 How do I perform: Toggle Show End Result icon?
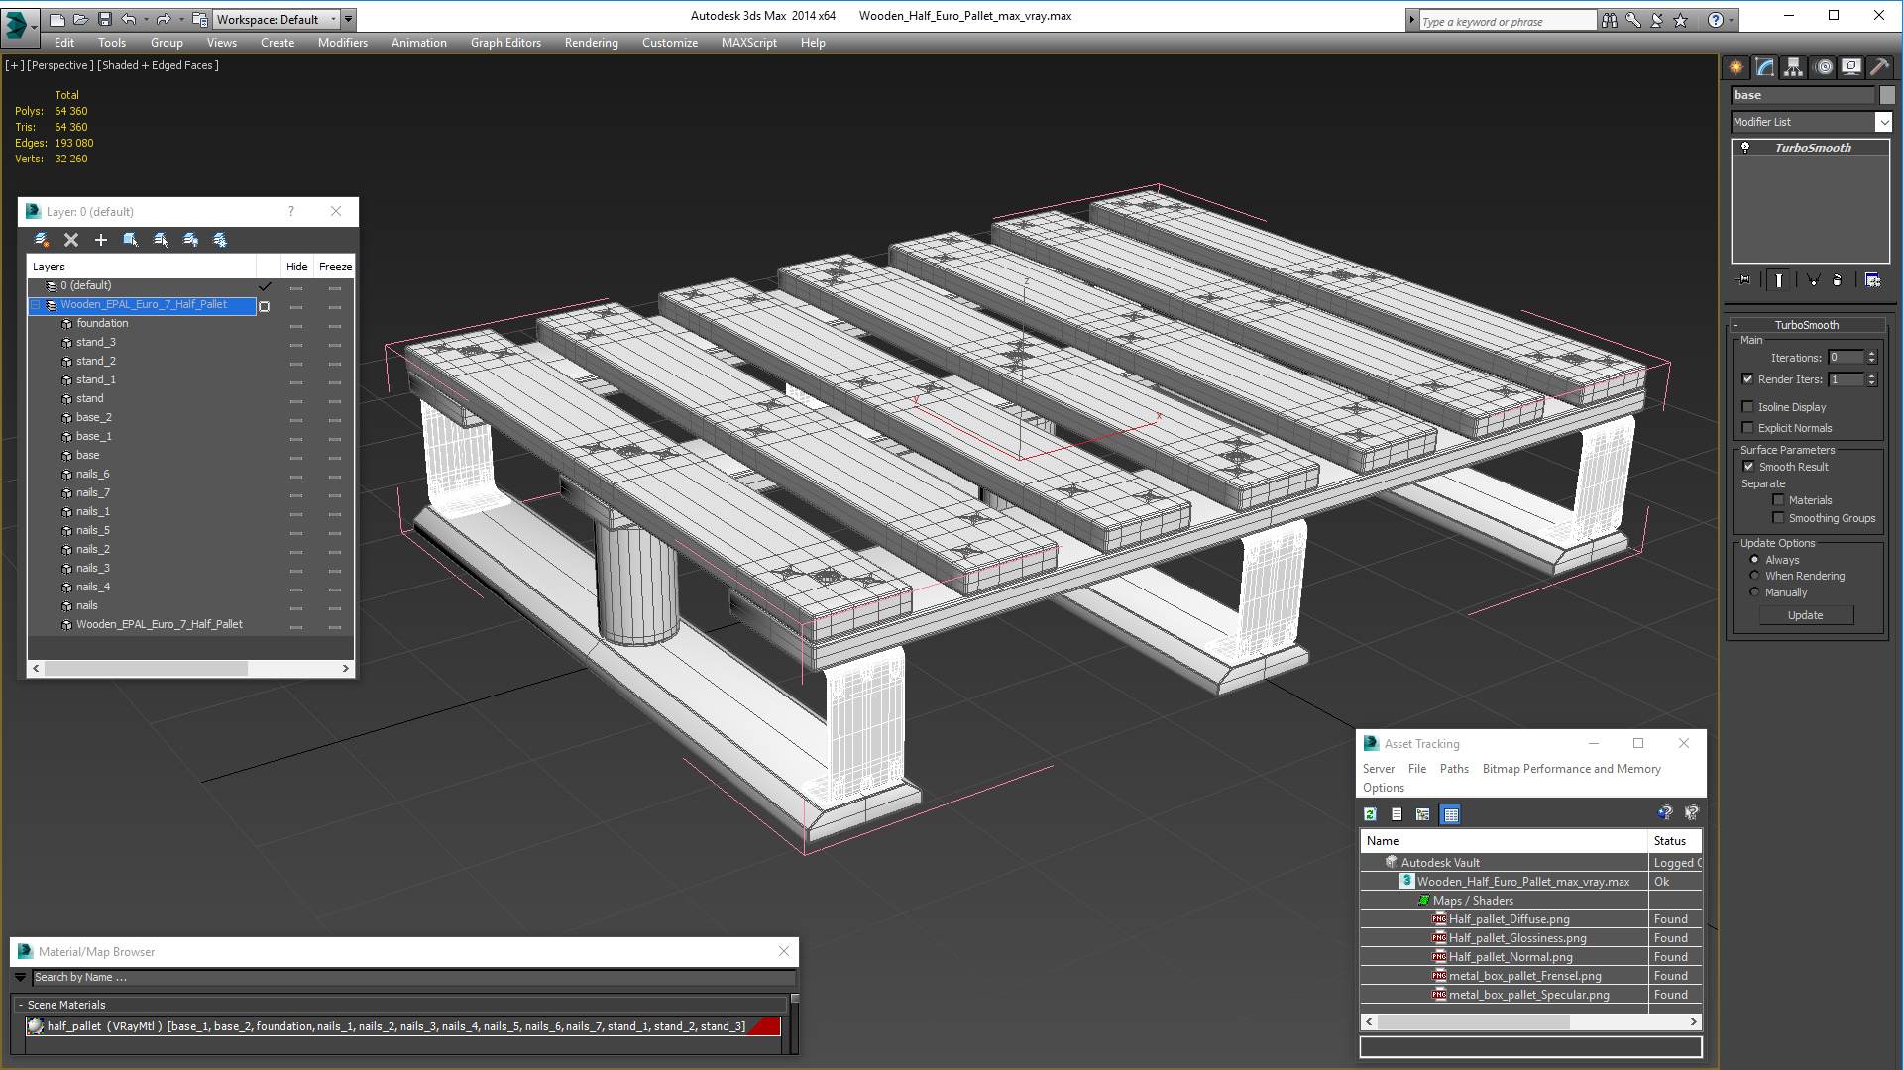coord(1779,280)
